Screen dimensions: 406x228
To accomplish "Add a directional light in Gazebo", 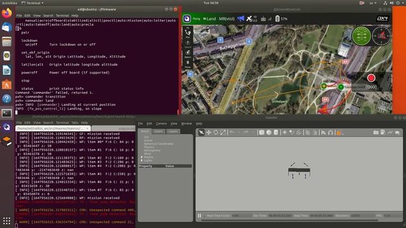I will tap(299, 132).
